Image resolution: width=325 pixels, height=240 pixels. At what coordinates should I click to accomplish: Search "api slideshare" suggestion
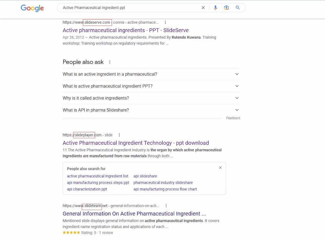(x=145, y=176)
